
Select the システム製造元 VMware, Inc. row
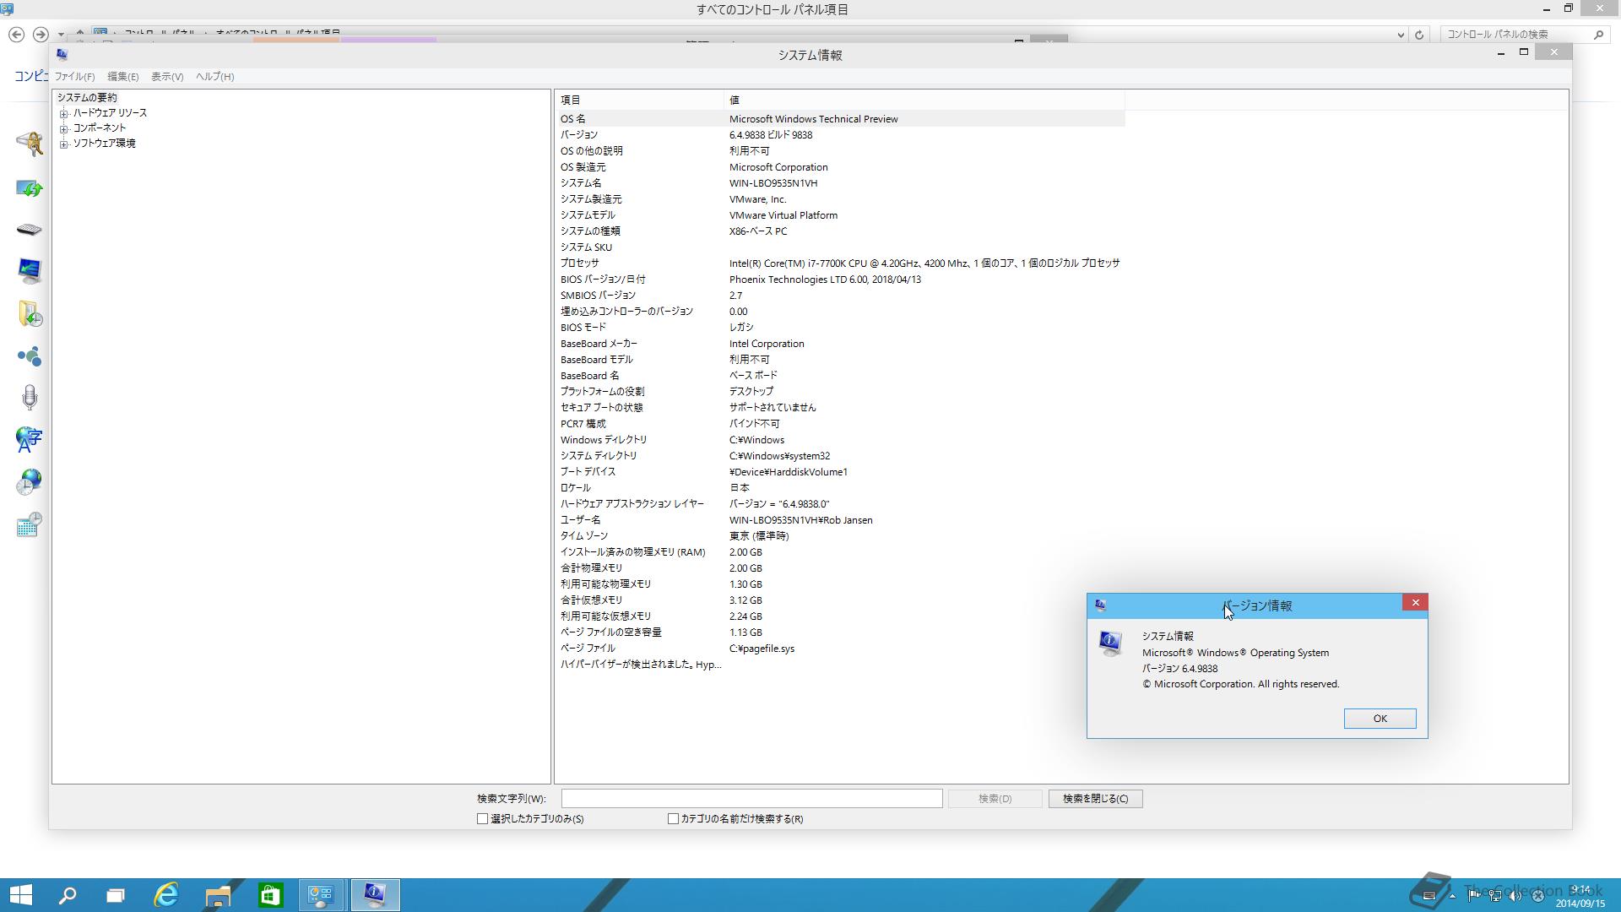tap(841, 199)
